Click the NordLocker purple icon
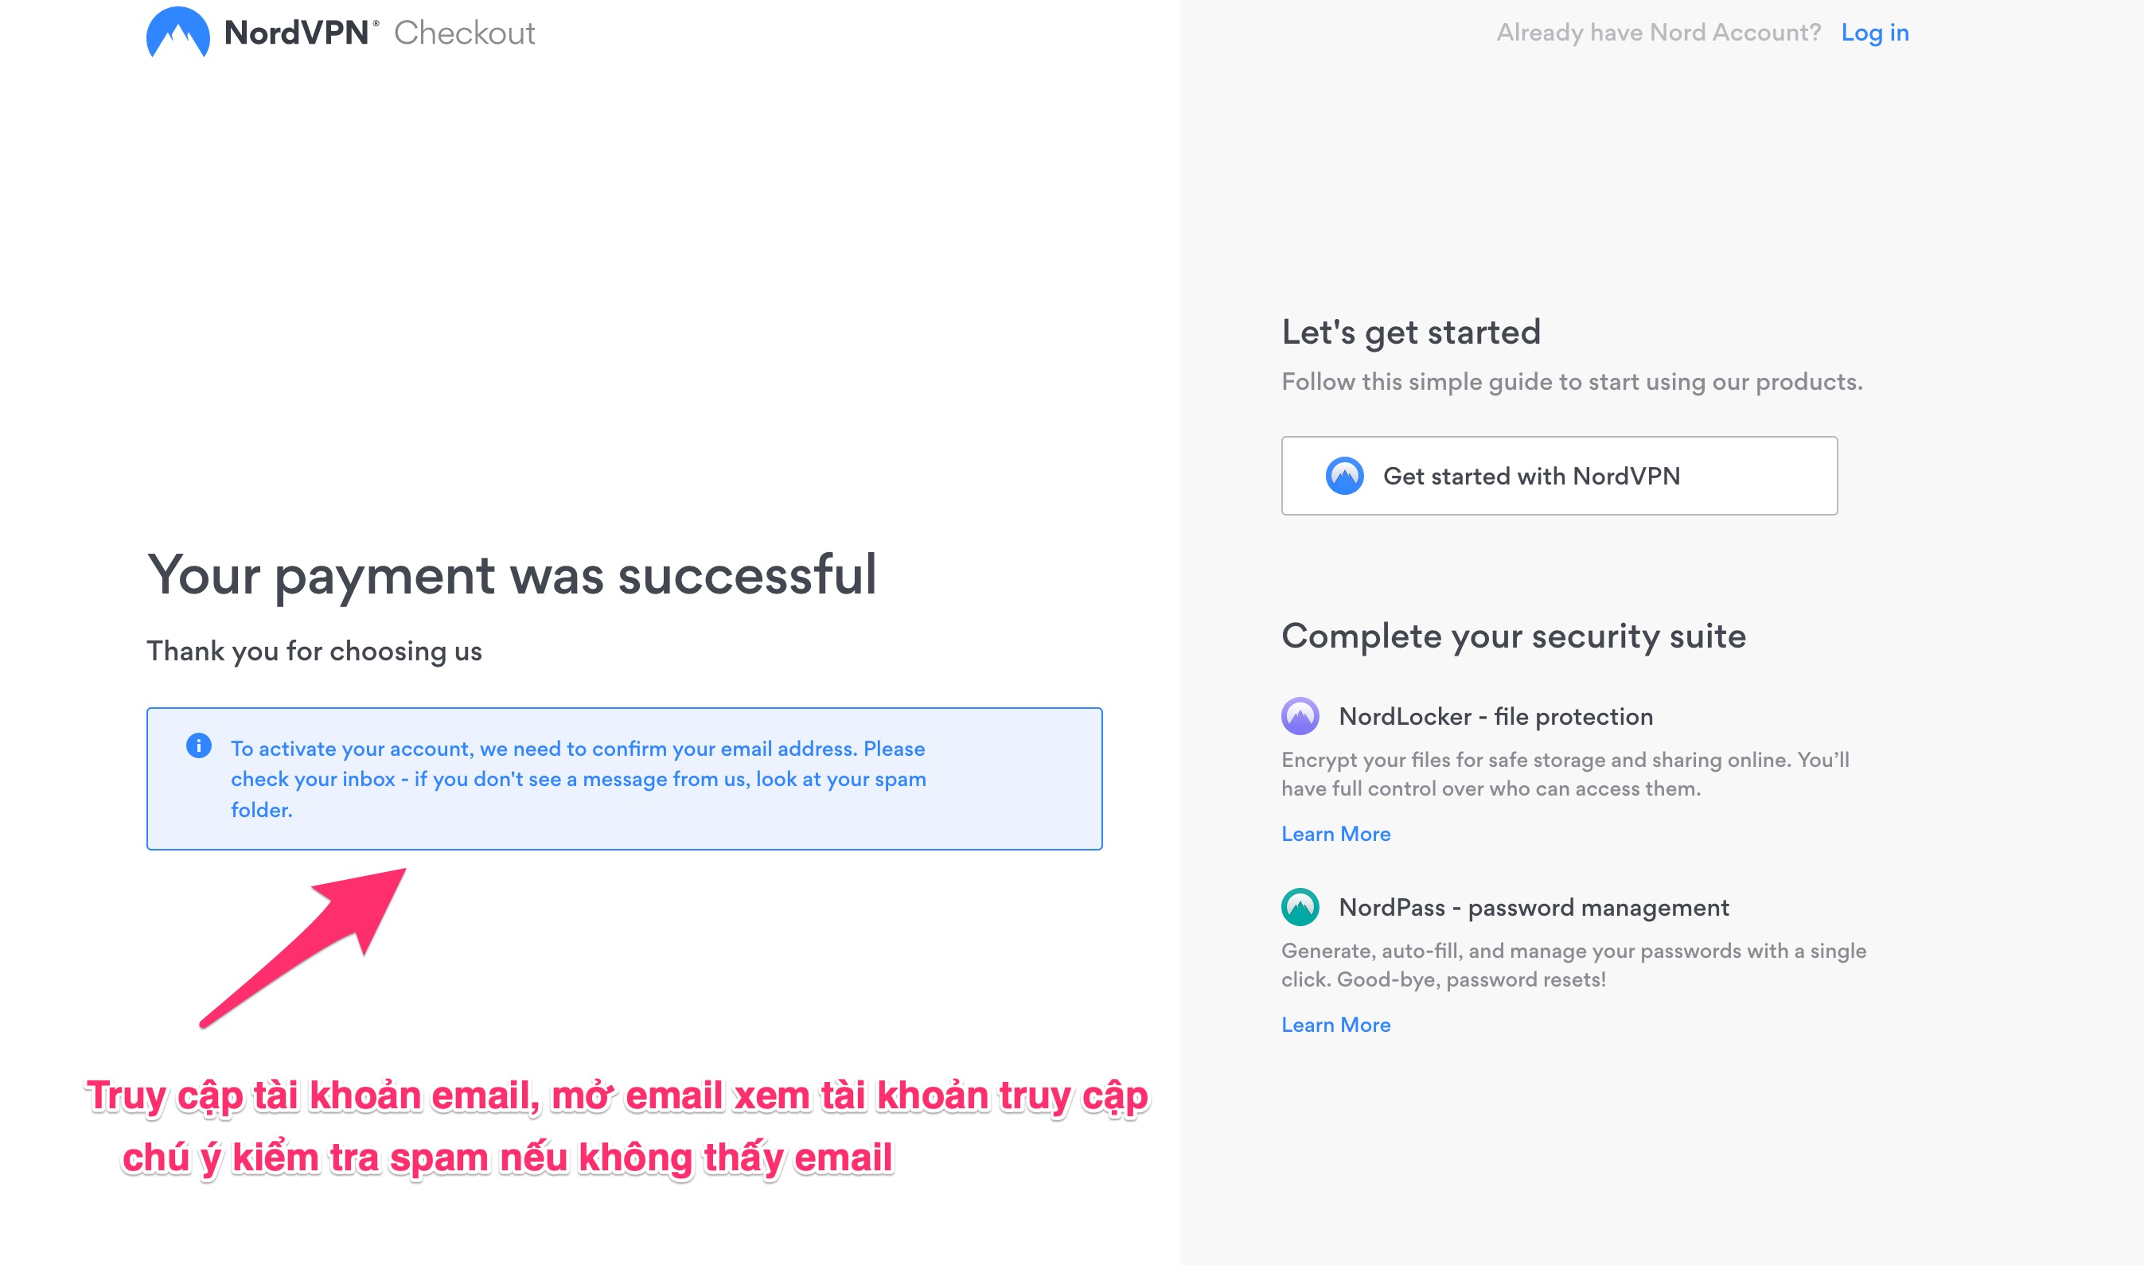The image size is (2144, 1265). point(1300,716)
